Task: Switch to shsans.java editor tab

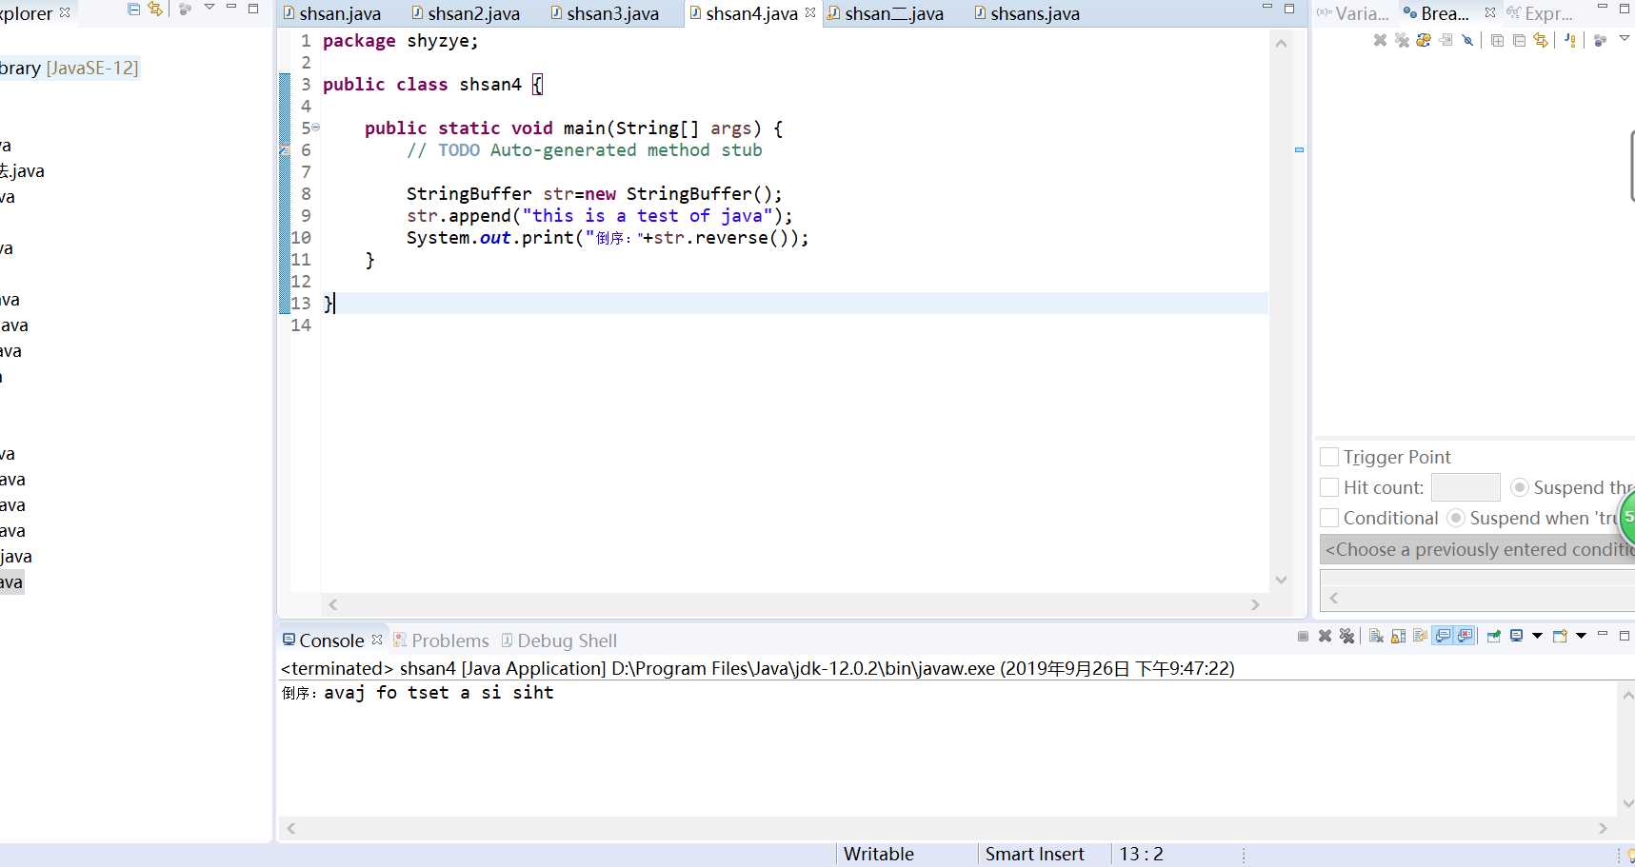Action: pos(1027,13)
